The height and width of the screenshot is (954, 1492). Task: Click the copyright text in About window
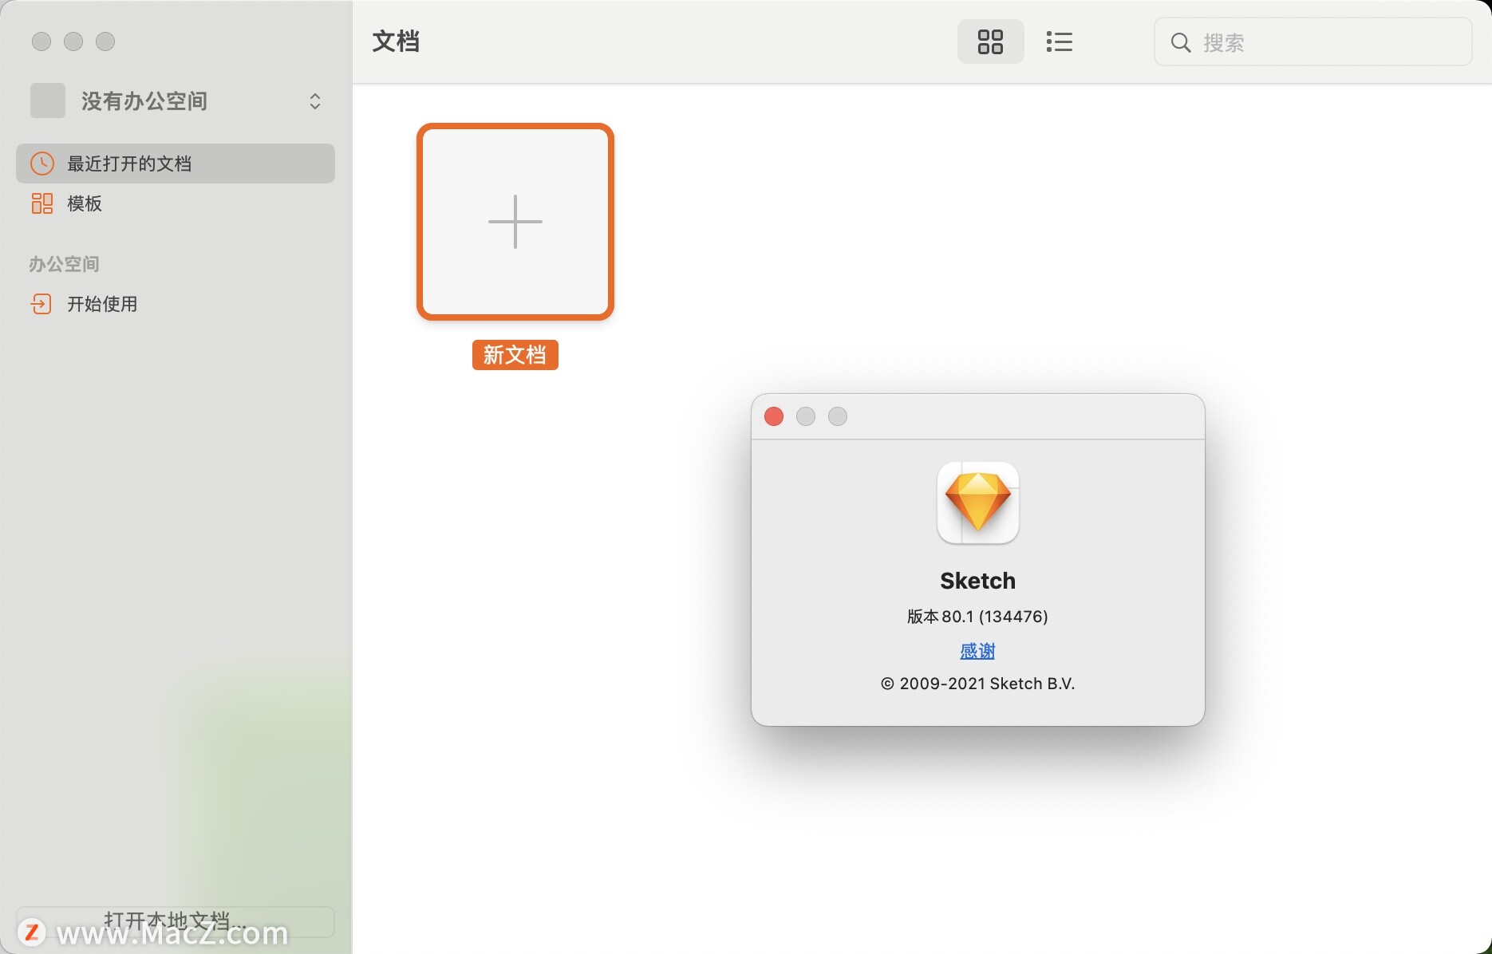tap(977, 684)
